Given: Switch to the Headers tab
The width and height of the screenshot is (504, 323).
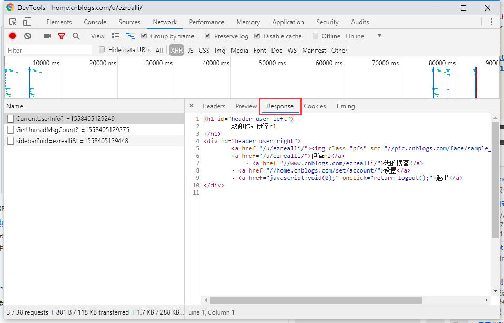Looking at the screenshot, I should [x=214, y=106].
